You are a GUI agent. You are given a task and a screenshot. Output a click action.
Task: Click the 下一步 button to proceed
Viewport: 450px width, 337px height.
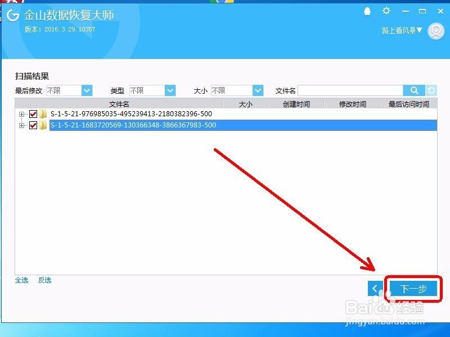pos(412,288)
